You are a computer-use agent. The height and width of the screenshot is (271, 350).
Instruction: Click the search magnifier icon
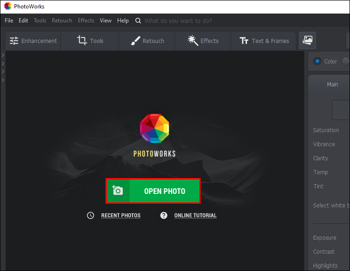[x=138, y=21]
